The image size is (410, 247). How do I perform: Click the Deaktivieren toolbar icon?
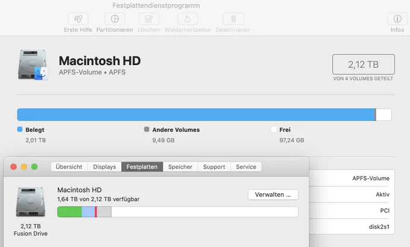tap(233, 19)
